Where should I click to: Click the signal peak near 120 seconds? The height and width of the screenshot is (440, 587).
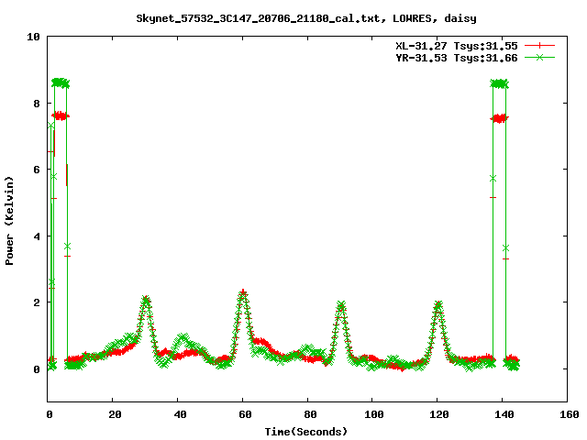438,305
